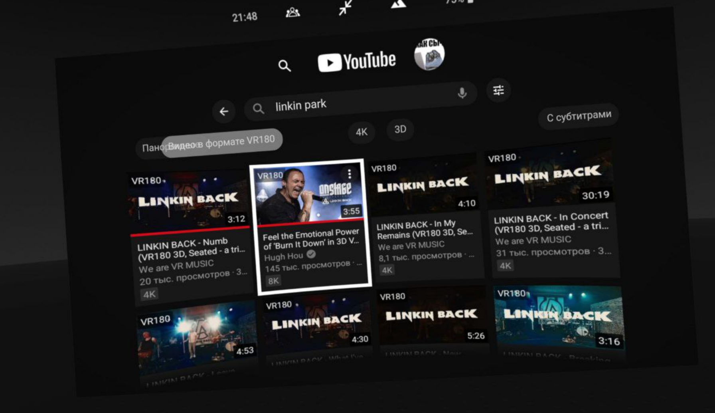715x413 pixels.
Task: Select the partly covered 'Пано' filter chip
Action: pos(150,148)
